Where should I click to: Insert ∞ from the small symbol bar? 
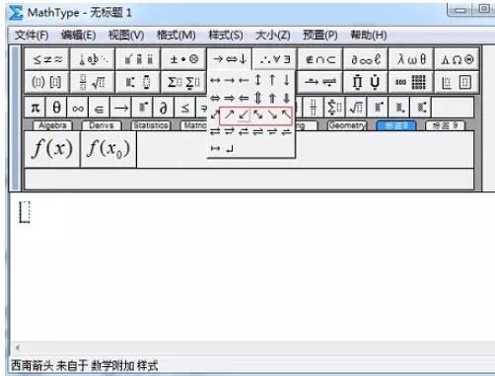click(x=78, y=108)
